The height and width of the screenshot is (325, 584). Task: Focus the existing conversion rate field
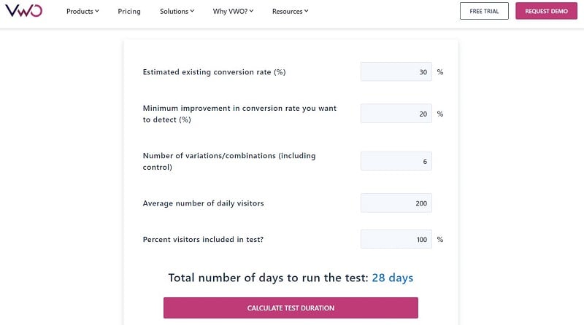(396, 71)
